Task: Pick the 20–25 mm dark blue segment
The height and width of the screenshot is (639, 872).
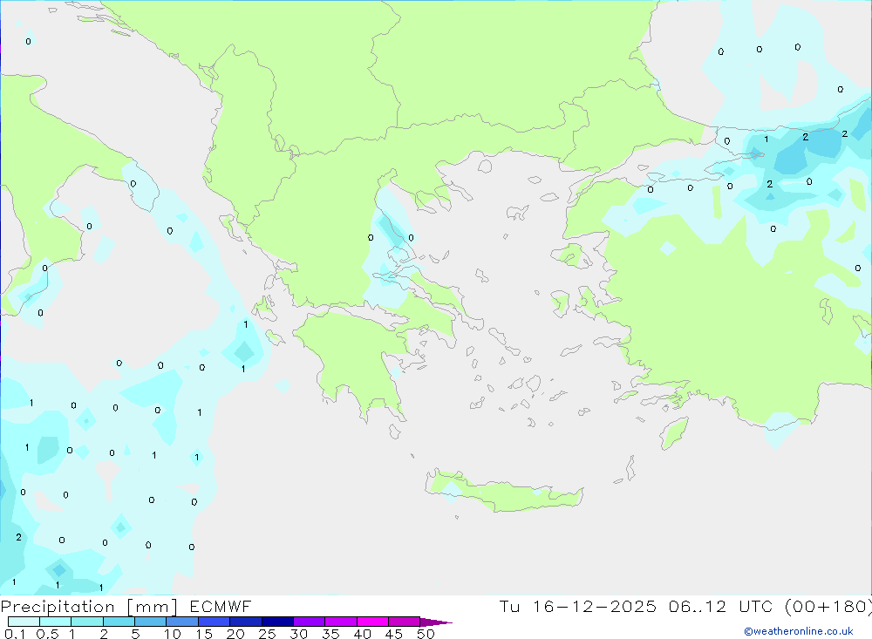Action: [246, 622]
